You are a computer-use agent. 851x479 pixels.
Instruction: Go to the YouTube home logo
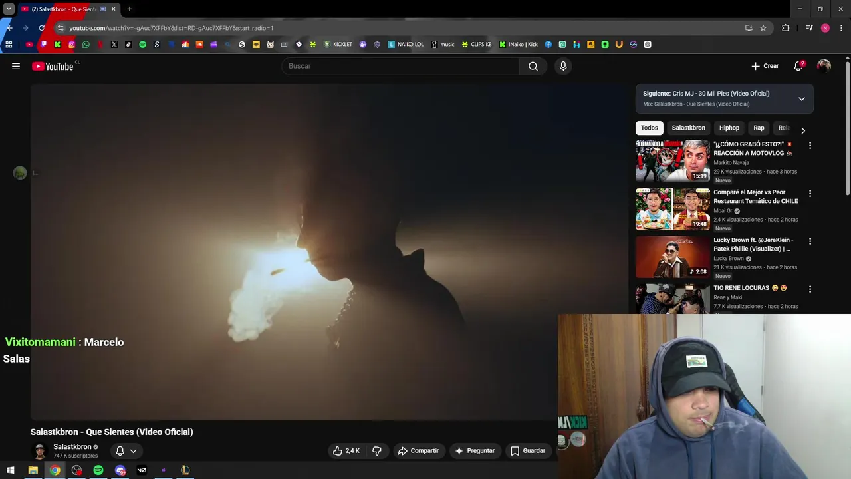[53, 66]
